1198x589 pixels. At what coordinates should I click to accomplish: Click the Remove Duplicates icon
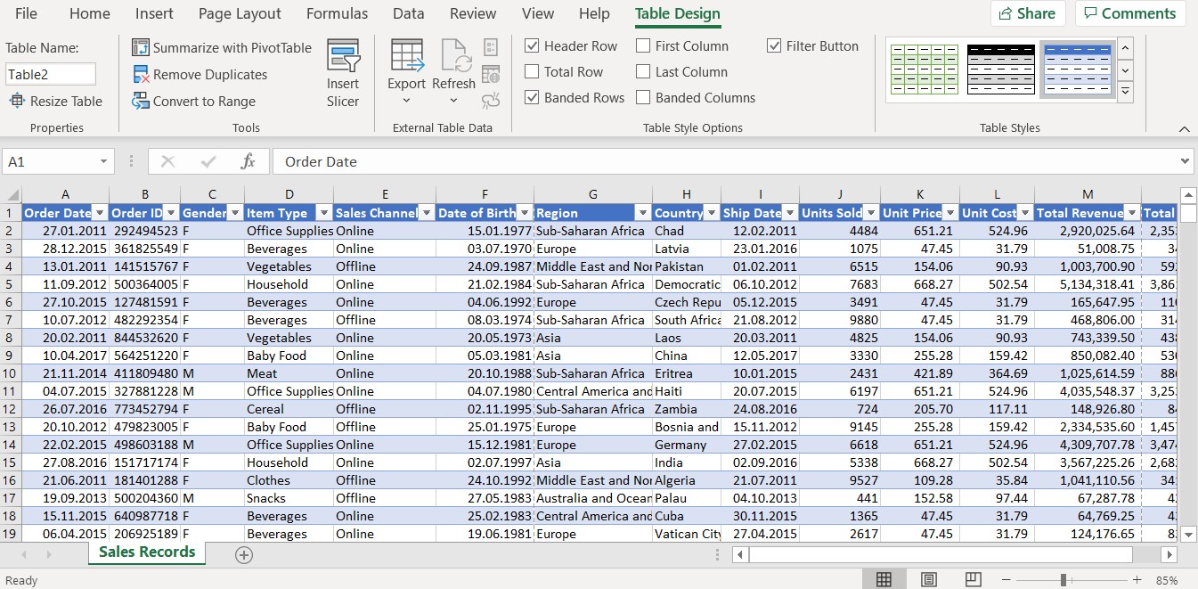(141, 75)
